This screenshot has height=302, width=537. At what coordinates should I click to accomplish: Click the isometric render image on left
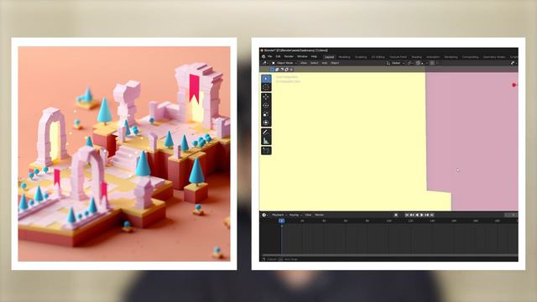(124, 154)
